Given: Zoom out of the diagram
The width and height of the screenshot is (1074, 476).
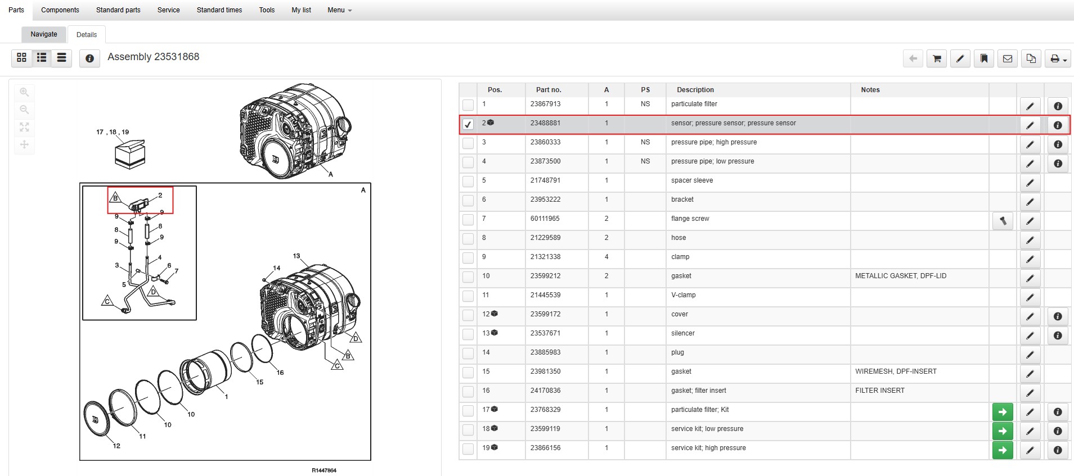Looking at the screenshot, I should point(24,110).
